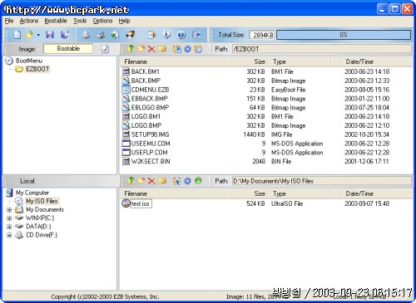Select file CDMENU.EZB

(150, 90)
